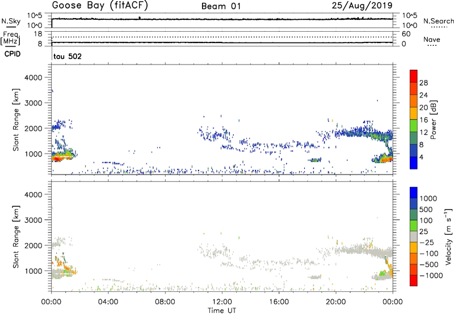Click the "04:00" time tick label

coord(108,302)
